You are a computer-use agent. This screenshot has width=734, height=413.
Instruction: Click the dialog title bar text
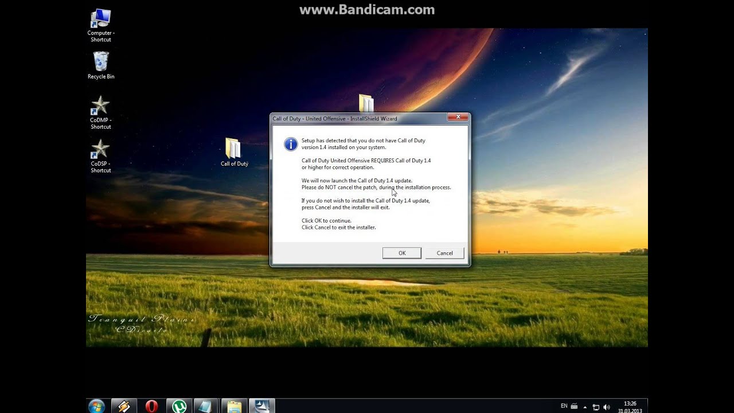pyautogui.click(x=335, y=119)
